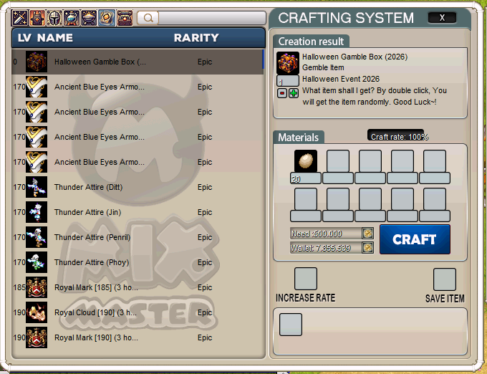Select Royal Cloud [190] row
Image resolution: width=487 pixels, height=374 pixels.
point(138,312)
